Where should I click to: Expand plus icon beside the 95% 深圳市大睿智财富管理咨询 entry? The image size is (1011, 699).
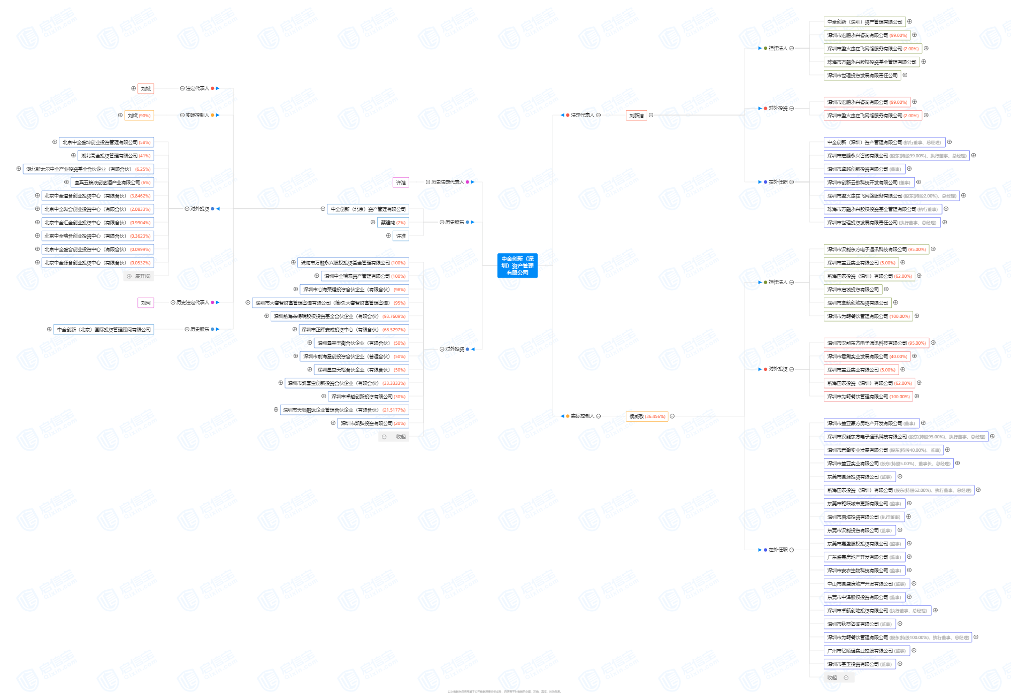[248, 302]
